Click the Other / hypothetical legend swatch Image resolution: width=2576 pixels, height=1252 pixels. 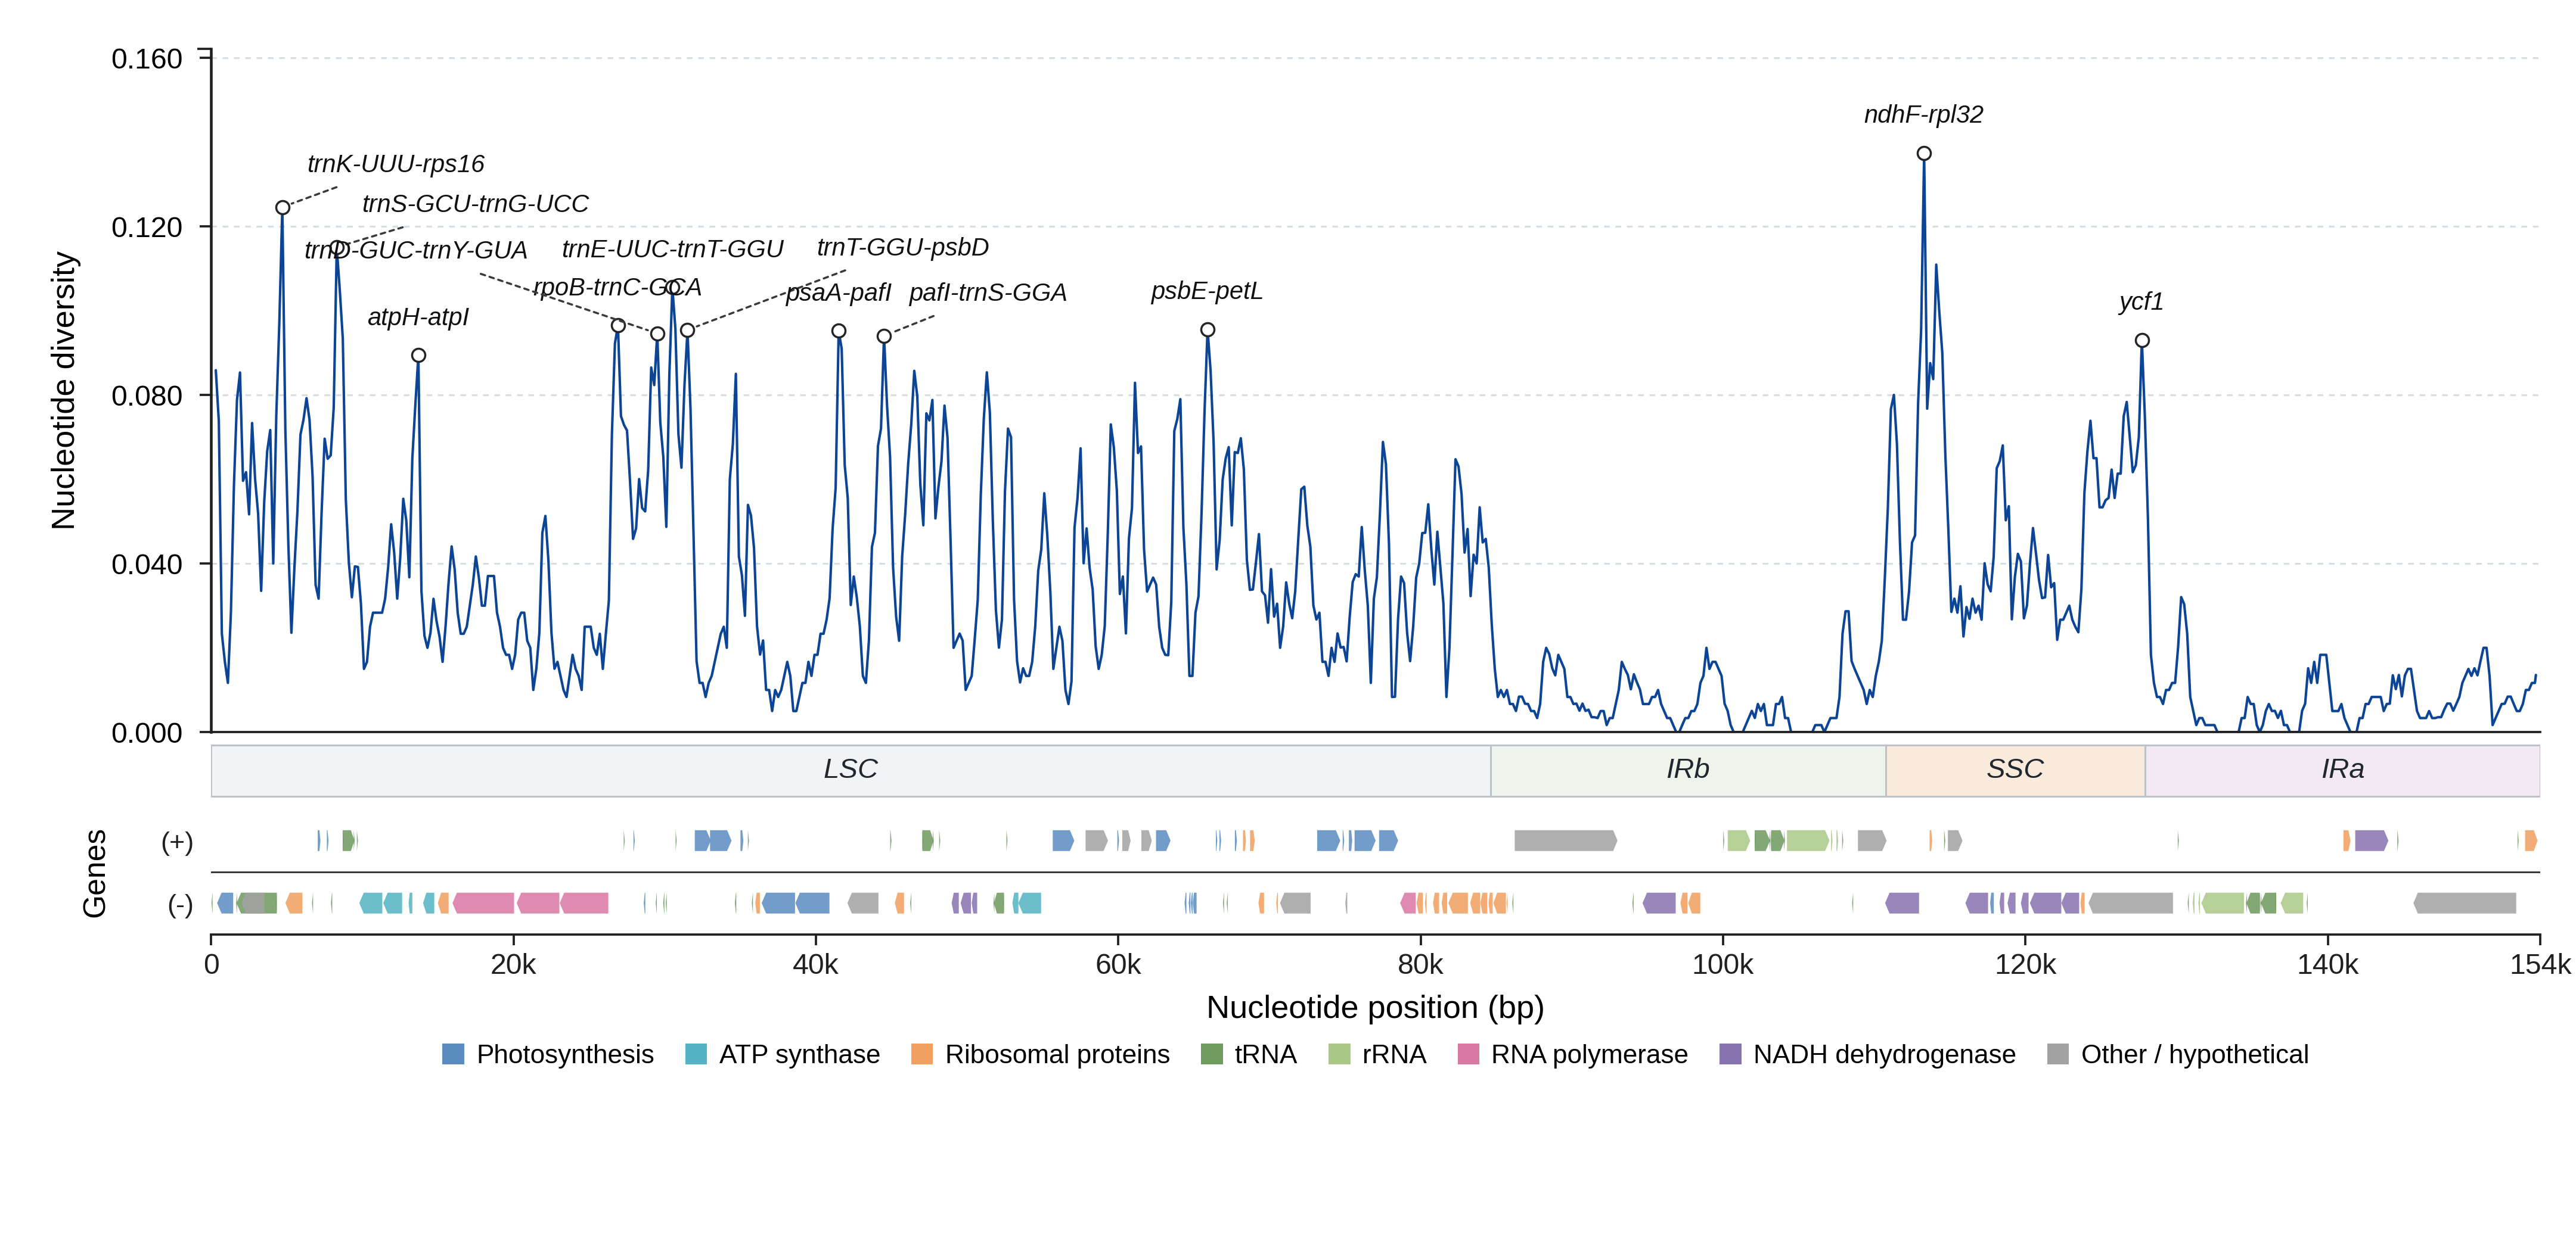click(x=2058, y=1054)
